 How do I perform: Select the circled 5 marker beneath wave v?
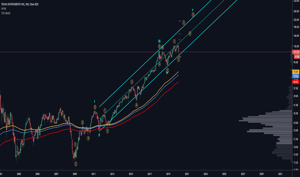[193, 14]
